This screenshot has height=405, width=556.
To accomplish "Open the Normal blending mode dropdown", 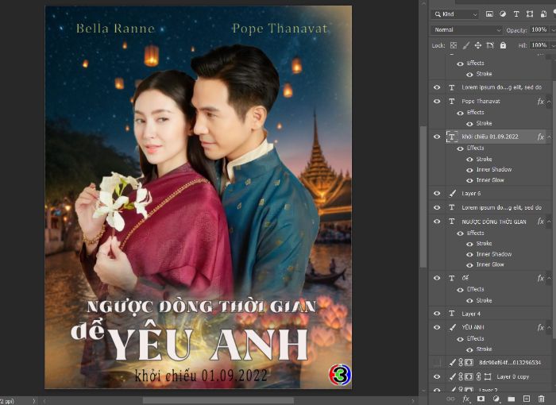I will tap(467, 30).
